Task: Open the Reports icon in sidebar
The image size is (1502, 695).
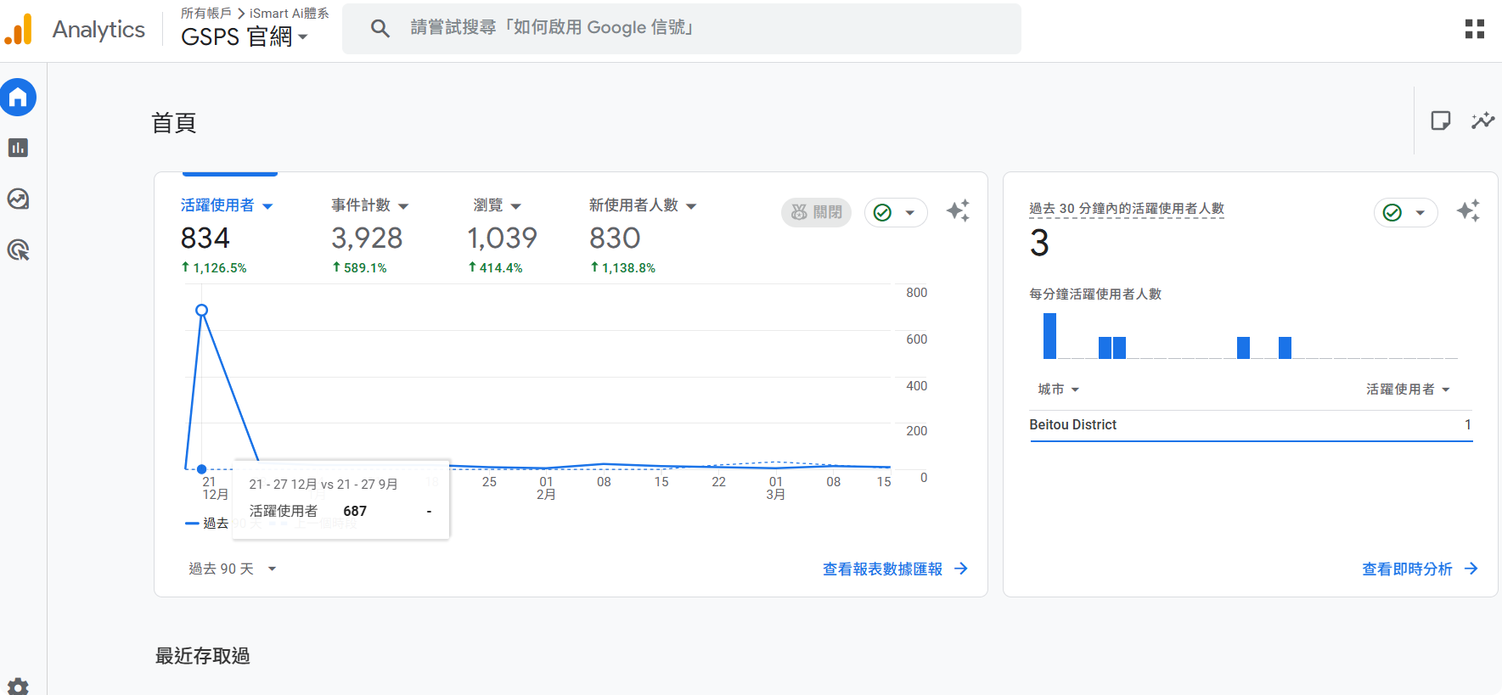Action: (18, 148)
